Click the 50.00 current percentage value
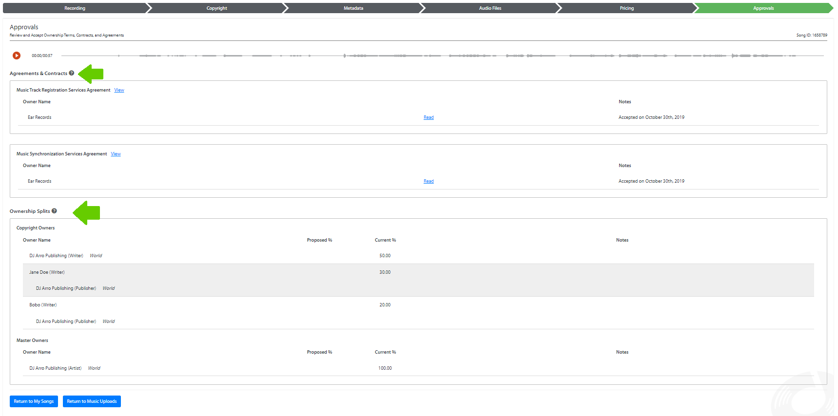This screenshot has height=416, width=838. (385, 256)
